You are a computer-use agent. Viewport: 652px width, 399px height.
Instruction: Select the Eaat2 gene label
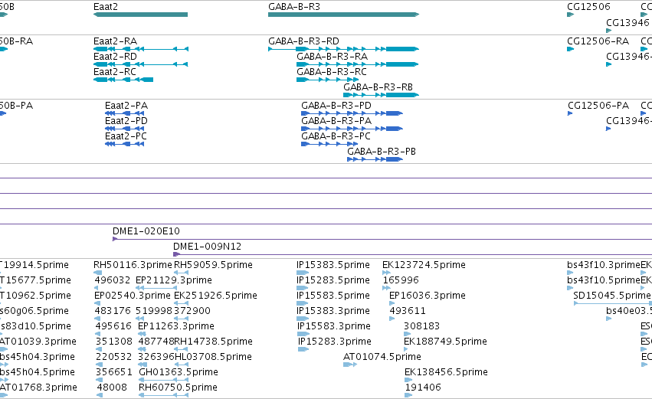pyautogui.click(x=106, y=7)
